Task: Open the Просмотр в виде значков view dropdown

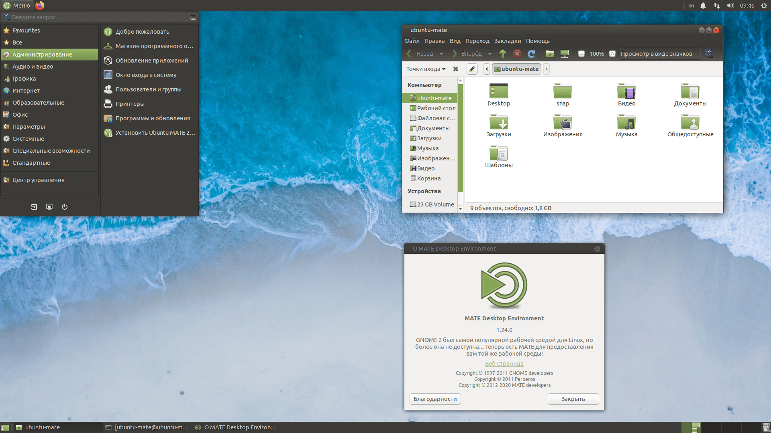Action: pos(659,54)
